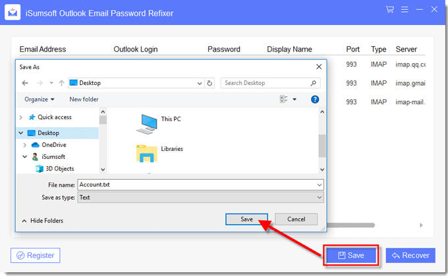Viewport: 448px width, 276px height.
Task: Click main window horizontal scrollbar thumb
Action: (x=351, y=225)
